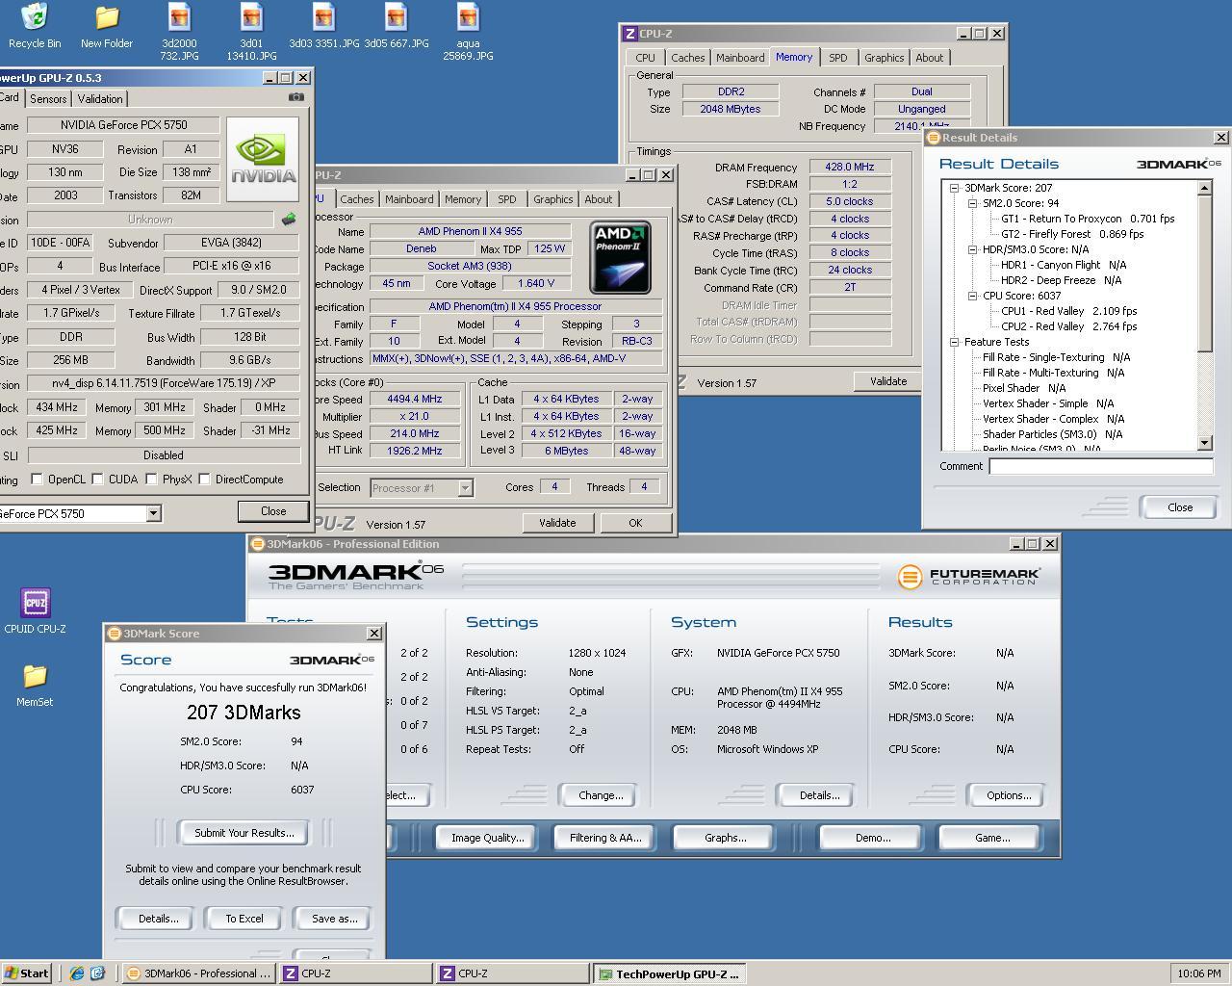
Task: Click OK in the front CPU-Z window
Action: tap(635, 523)
